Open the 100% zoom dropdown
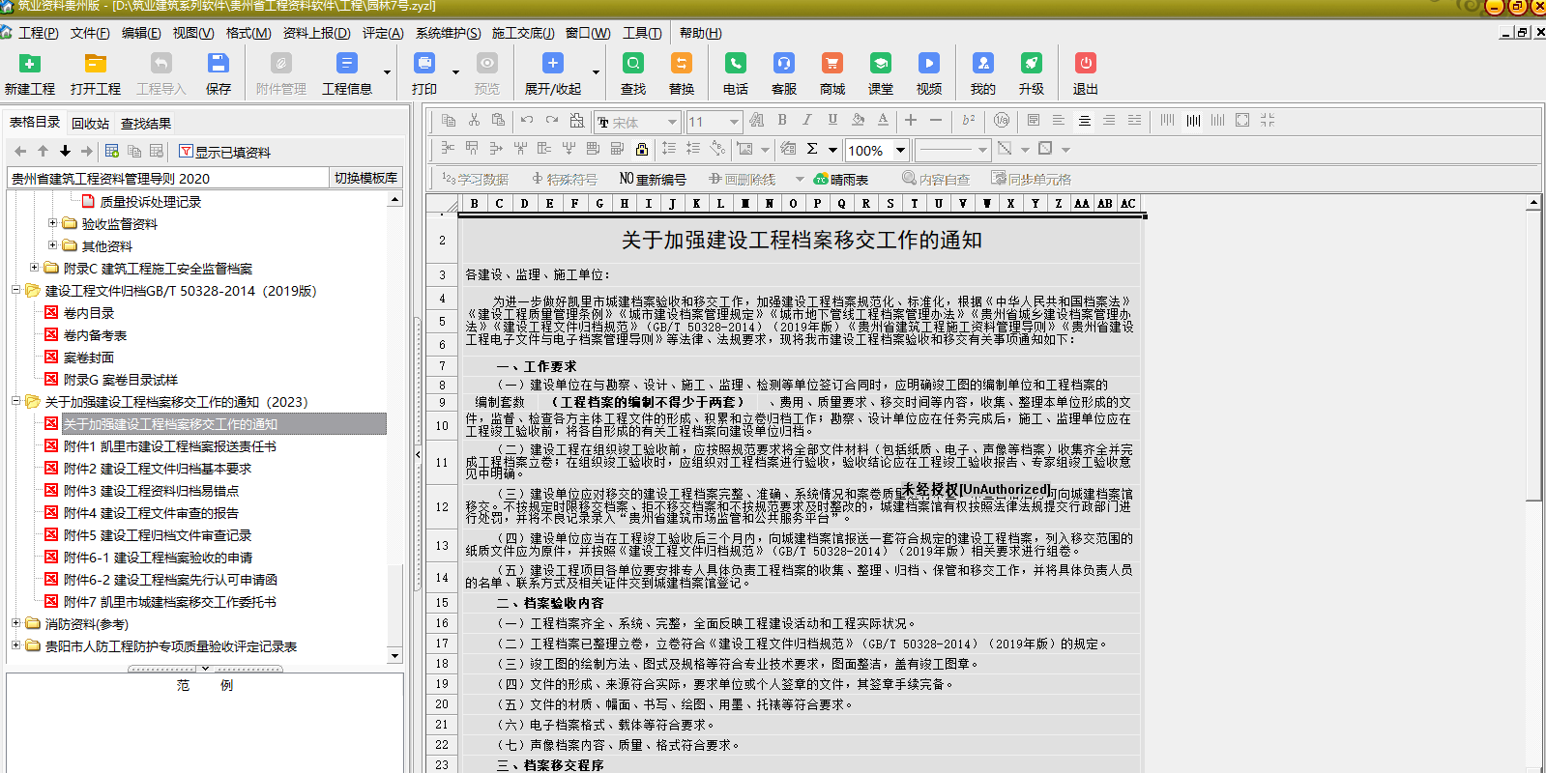 (x=900, y=150)
